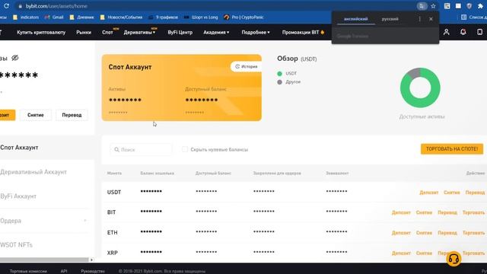Close the Google Translate popup
The height and width of the screenshot is (274, 487).
(x=431, y=19)
